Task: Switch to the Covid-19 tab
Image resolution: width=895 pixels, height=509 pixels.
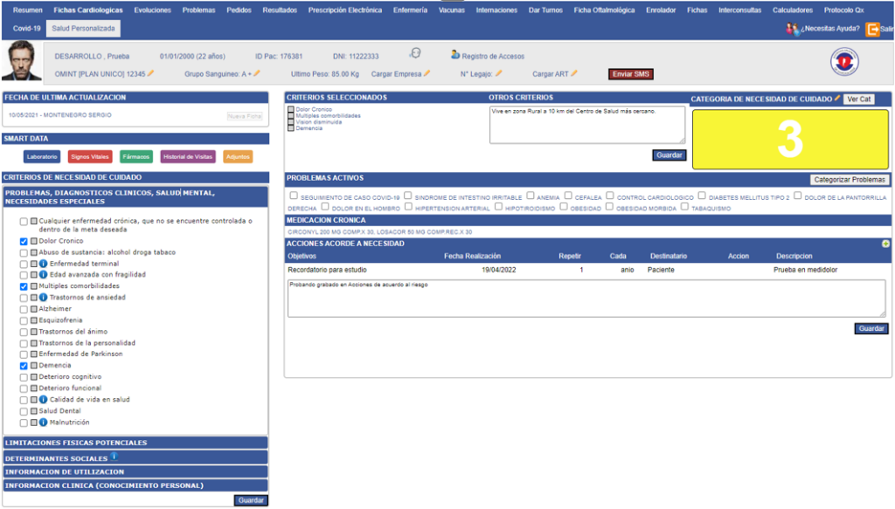Action: coord(26,29)
